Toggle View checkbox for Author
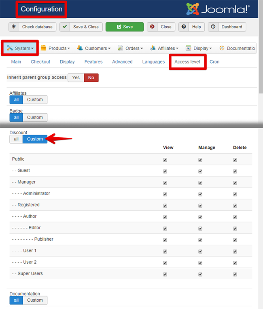263x309 pixels. point(165,217)
